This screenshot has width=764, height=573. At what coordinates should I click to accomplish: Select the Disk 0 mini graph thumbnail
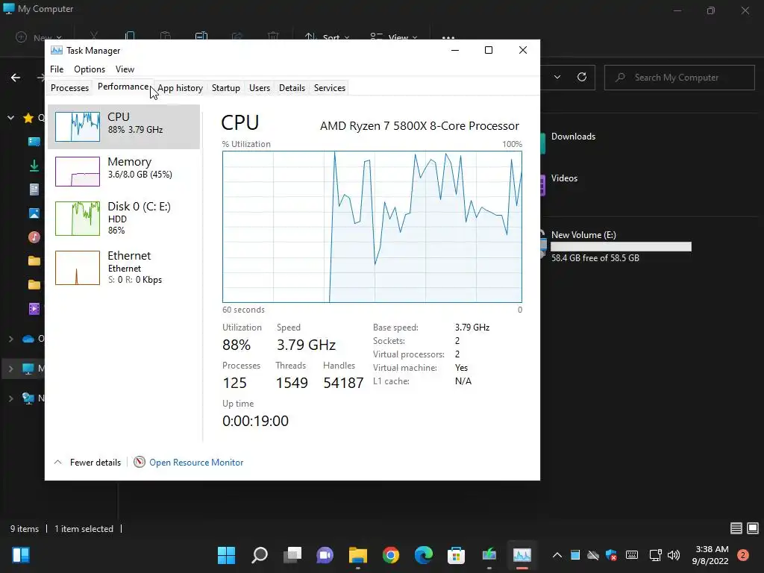click(x=78, y=219)
